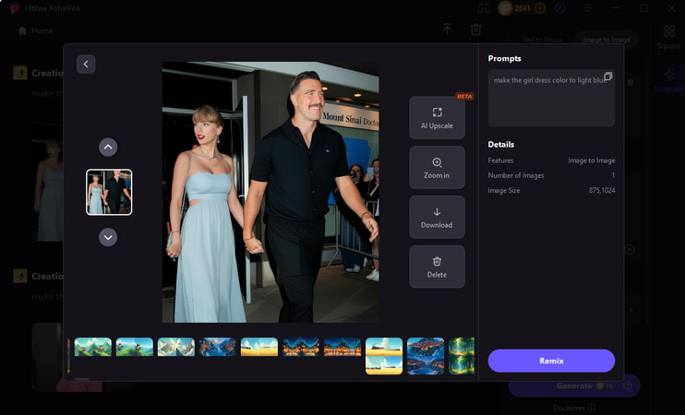Go to the previous image with the up chevron
The width and height of the screenshot is (685, 415).
coord(108,147)
